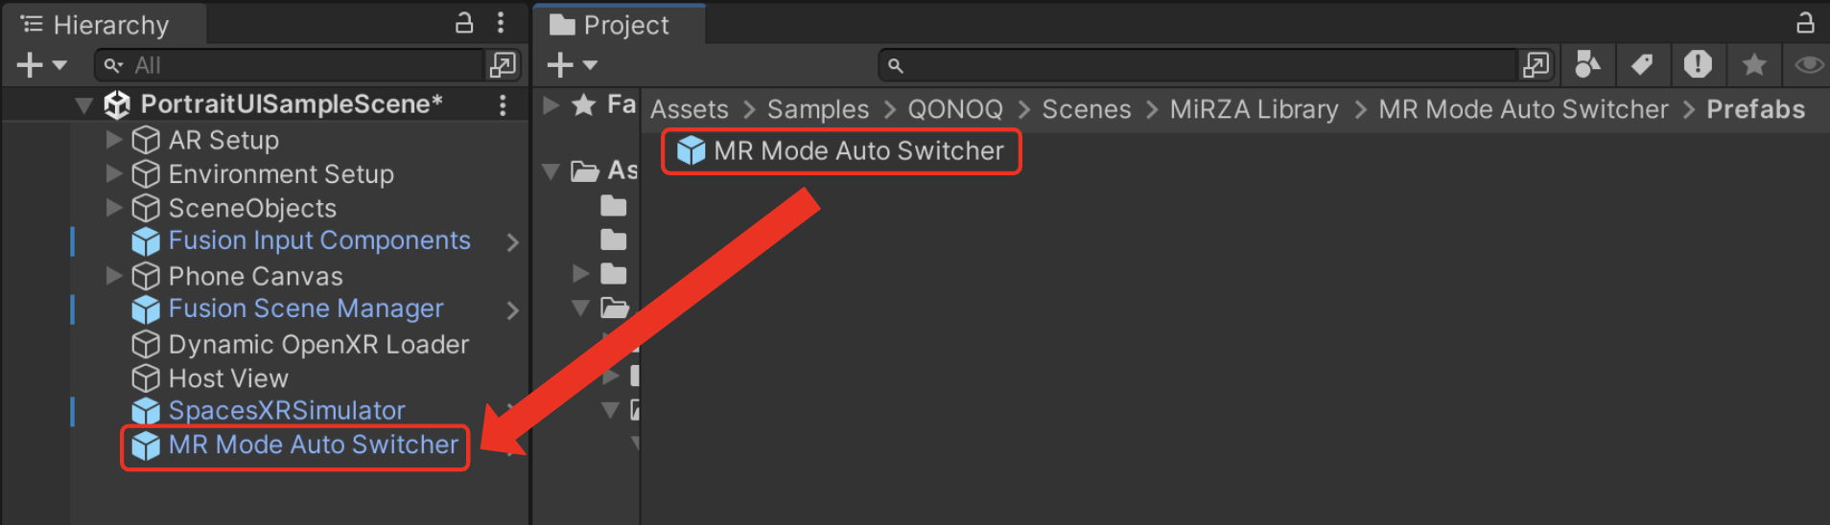The height and width of the screenshot is (525, 1830).
Task: Click MiRZA Library in breadcrumb path
Action: (x=1254, y=109)
